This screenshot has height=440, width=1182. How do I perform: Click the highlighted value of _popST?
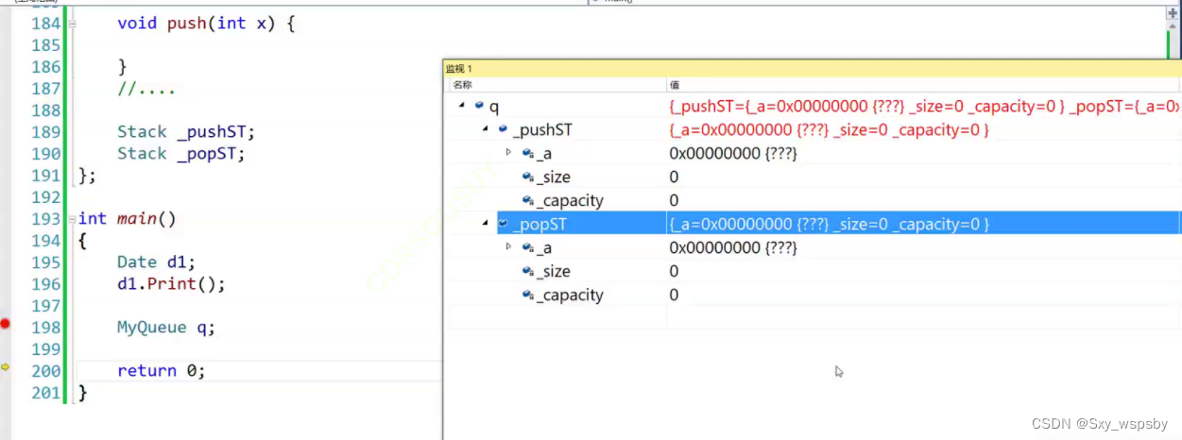[829, 224]
